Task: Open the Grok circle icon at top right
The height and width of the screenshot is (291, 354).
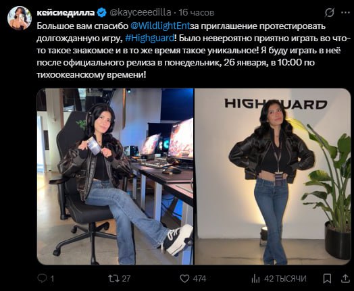Action: 330,12
